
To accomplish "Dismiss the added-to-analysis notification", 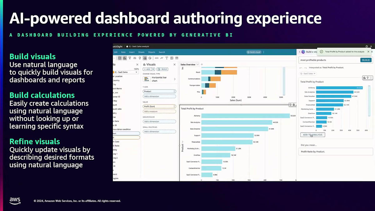I will point(368,52).
